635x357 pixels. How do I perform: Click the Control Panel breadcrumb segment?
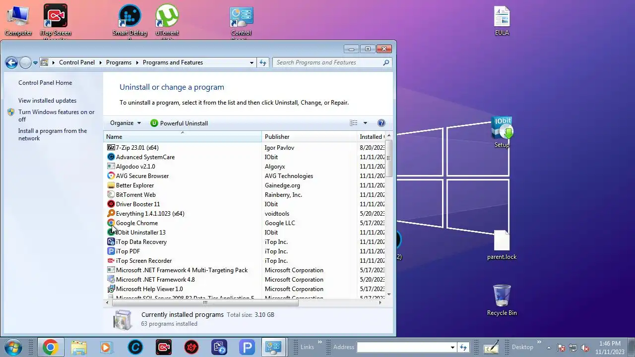click(x=77, y=62)
